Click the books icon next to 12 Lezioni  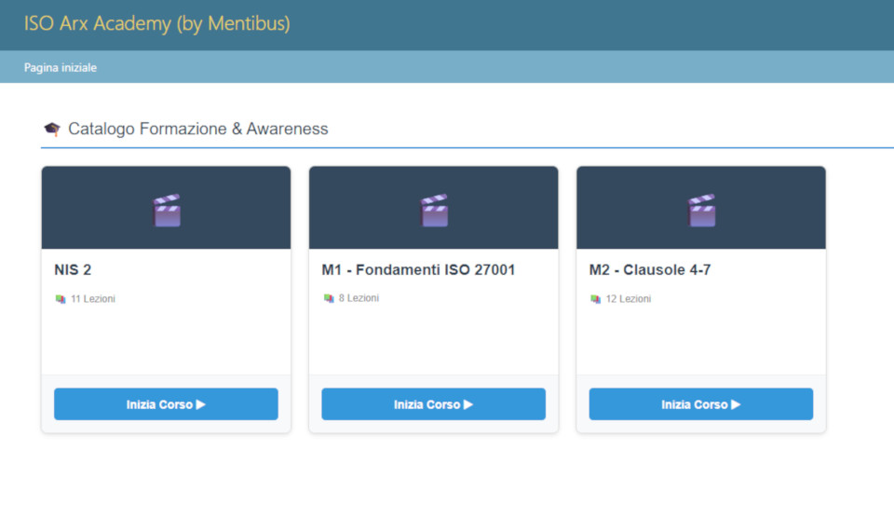pos(595,299)
